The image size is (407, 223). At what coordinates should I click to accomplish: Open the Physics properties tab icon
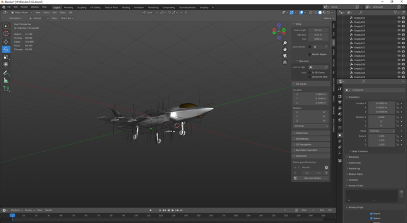pos(340,141)
